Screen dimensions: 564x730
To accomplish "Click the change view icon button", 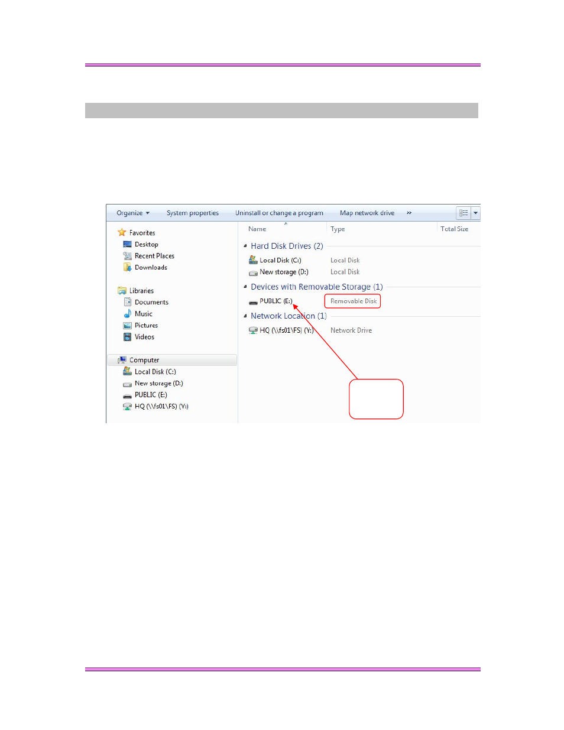I will point(463,213).
